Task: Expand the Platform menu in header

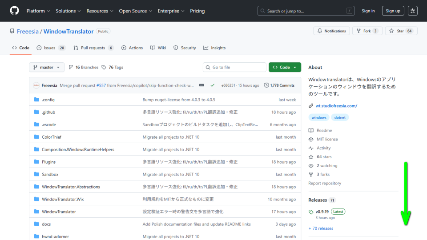Action: point(38,11)
